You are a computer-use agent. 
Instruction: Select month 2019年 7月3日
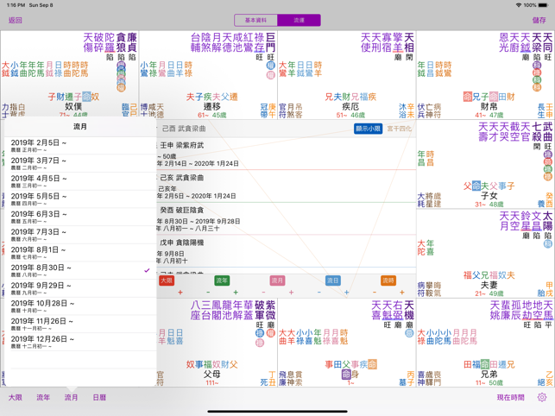80,235
